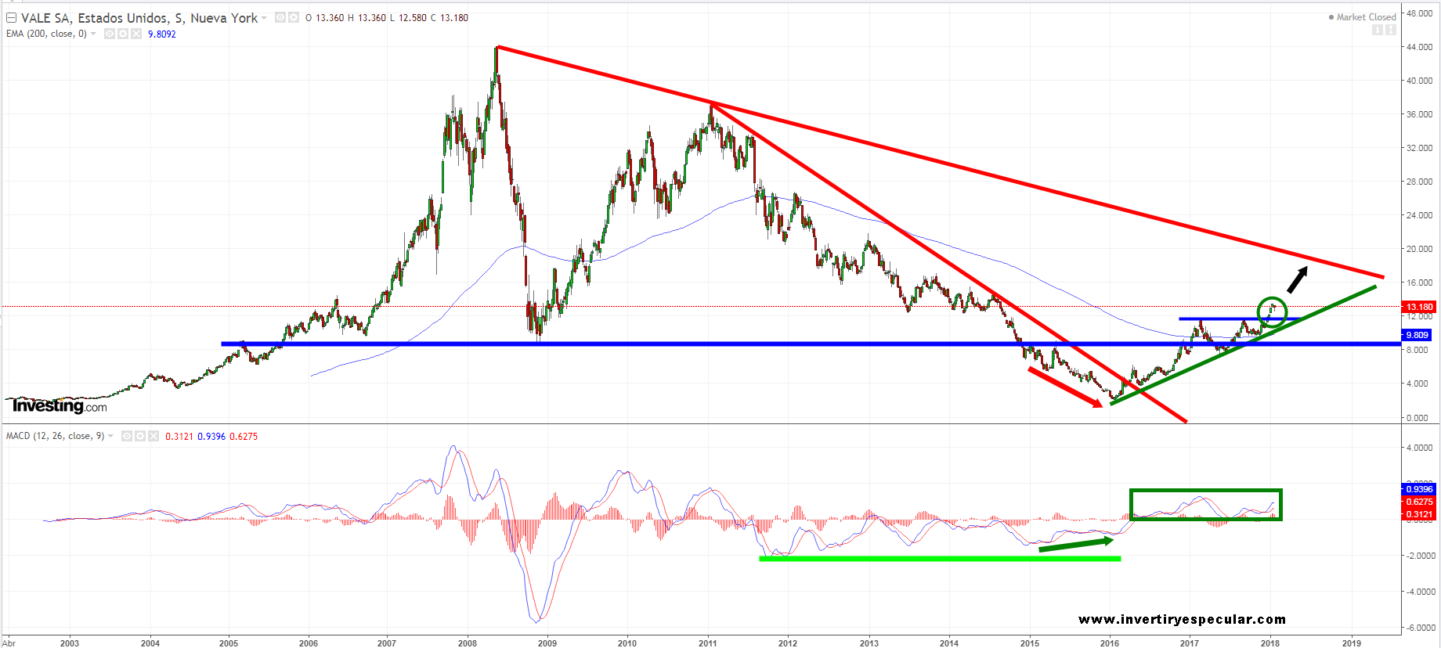This screenshot has height=648, width=1441.
Task: Click the 2018 label on time axis
Action: (x=1269, y=643)
